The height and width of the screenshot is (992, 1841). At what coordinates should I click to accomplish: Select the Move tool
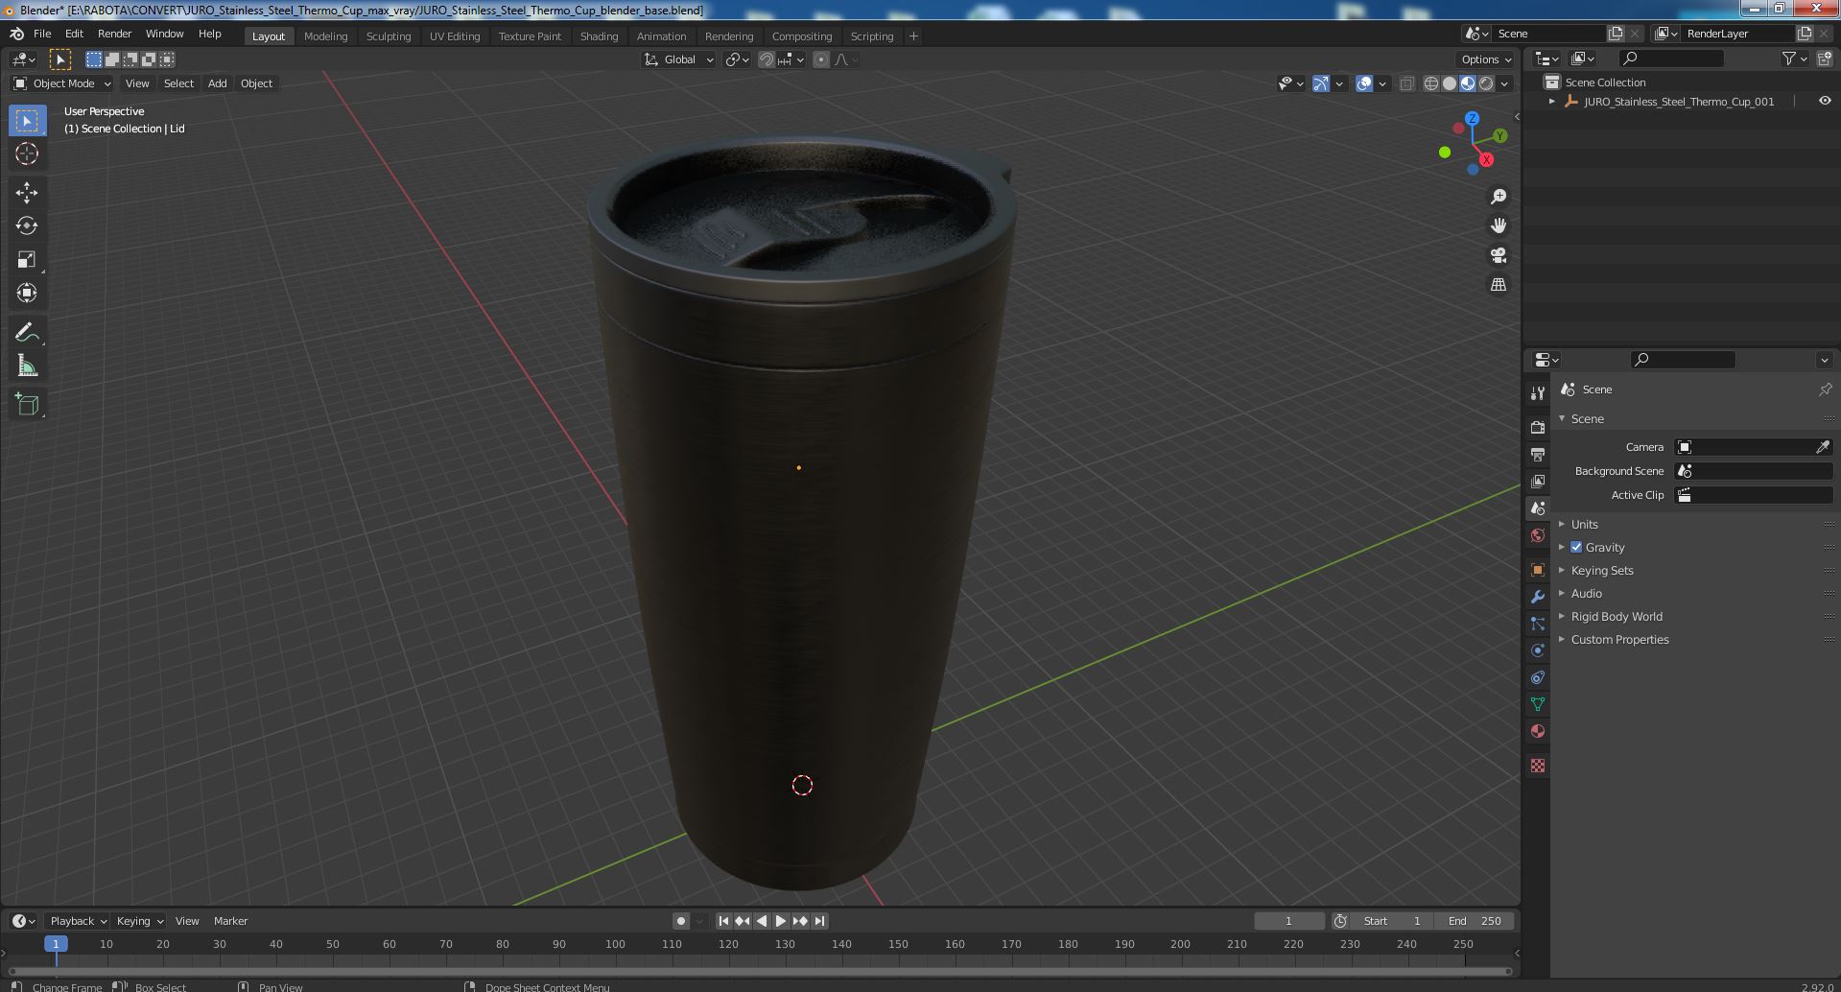[27, 193]
